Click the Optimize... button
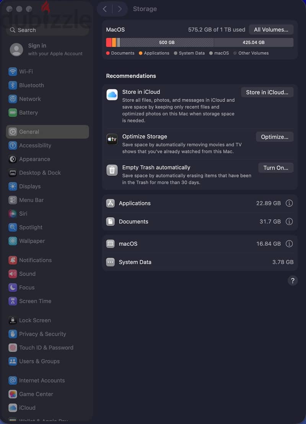The height and width of the screenshot is (424, 306). point(275,137)
